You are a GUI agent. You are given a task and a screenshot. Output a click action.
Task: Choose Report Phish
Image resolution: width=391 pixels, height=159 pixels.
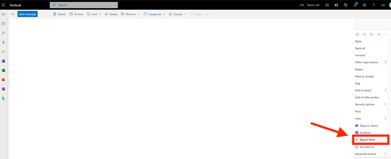pyautogui.click(x=371, y=140)
